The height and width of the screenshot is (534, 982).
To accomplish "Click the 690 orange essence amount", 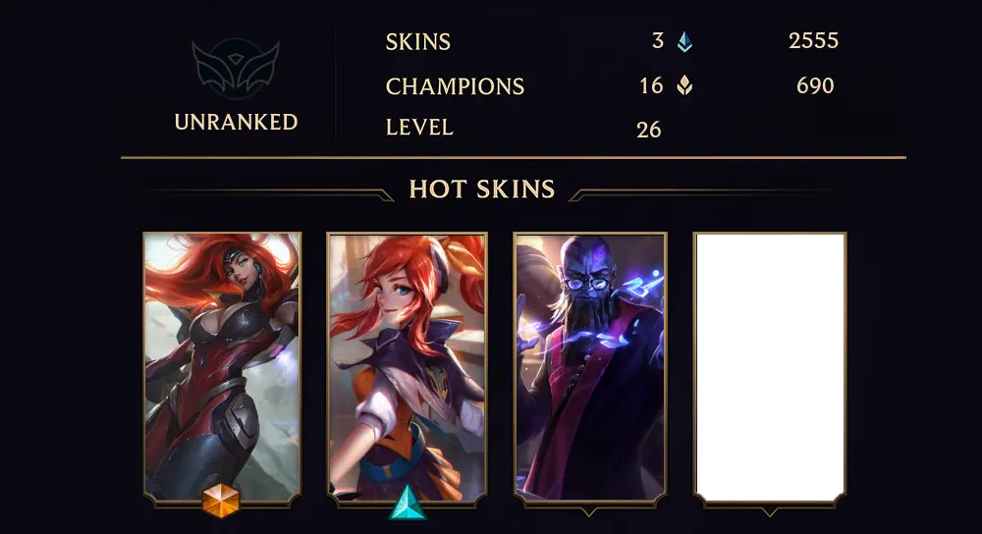I will tap(815, 85).
